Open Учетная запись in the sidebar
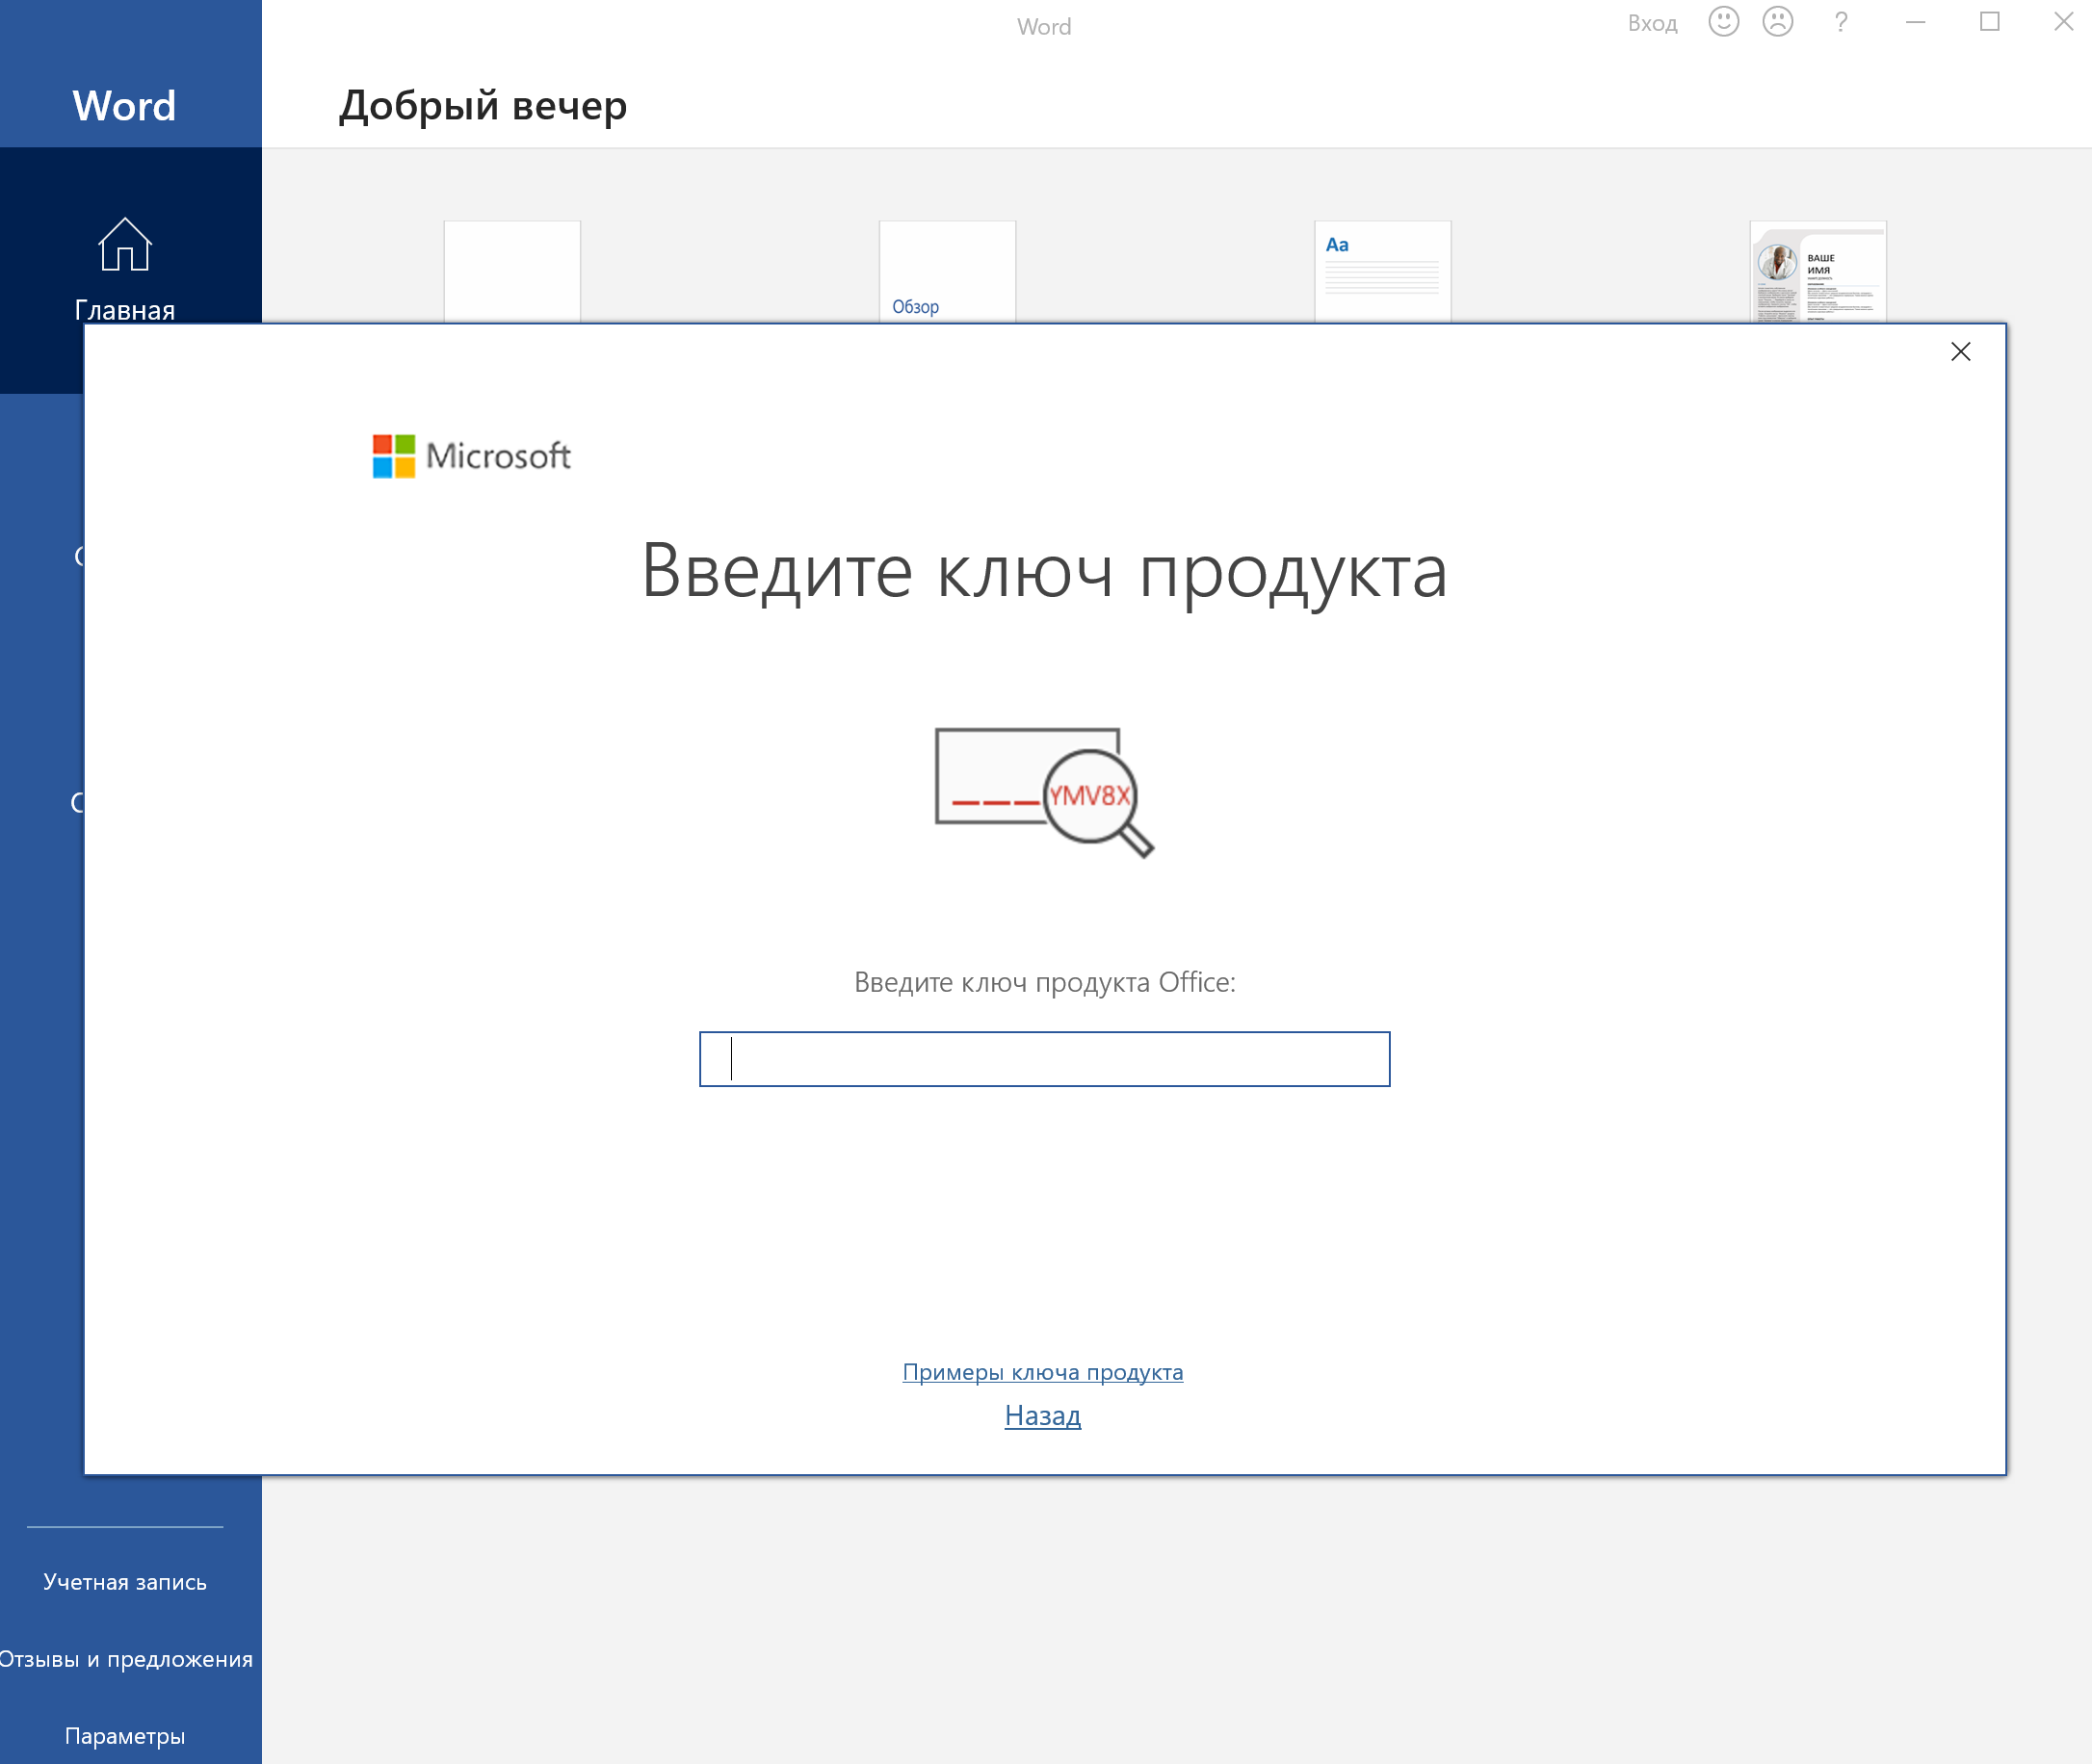 click(125, 1582)
